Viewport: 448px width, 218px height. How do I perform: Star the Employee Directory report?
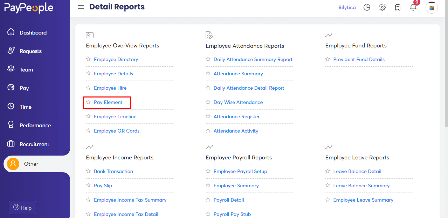coord(88,59)
